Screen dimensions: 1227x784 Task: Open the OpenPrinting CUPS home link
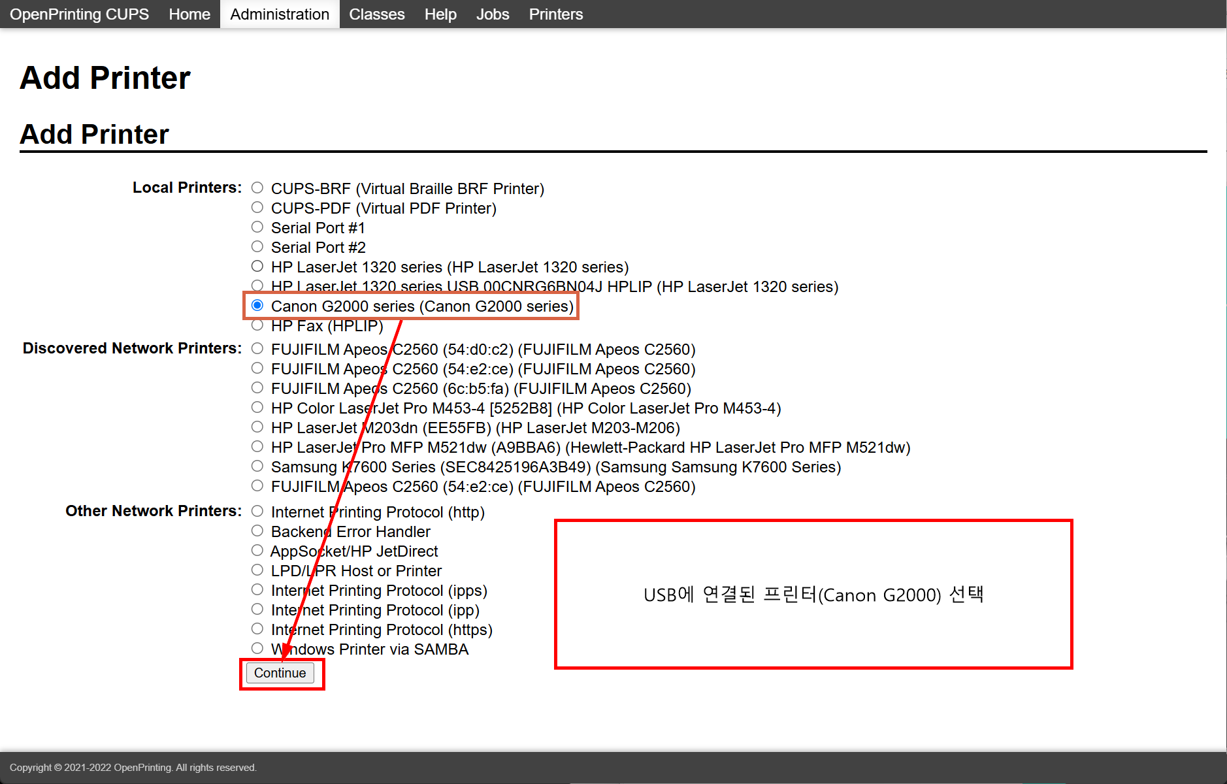click(79, 14)
